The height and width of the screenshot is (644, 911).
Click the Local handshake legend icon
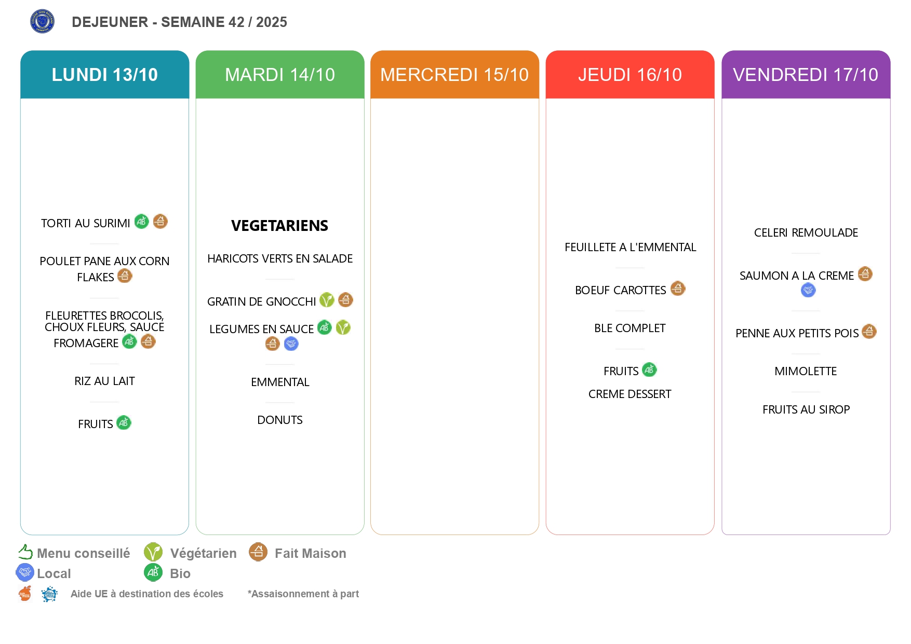pos(25,572)
